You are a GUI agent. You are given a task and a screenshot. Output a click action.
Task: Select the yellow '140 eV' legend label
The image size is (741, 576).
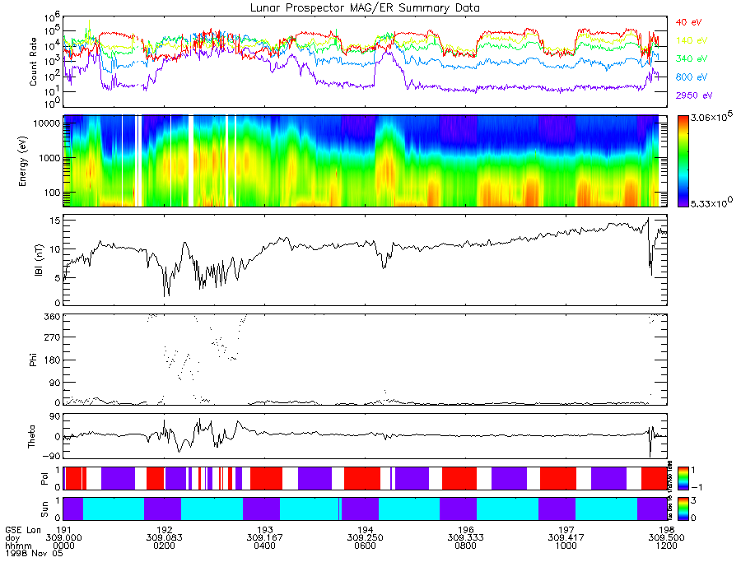click(691, 40)
